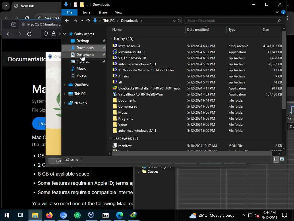Open Home ribbon tab
294x221 pixels.
pos(86,12)
